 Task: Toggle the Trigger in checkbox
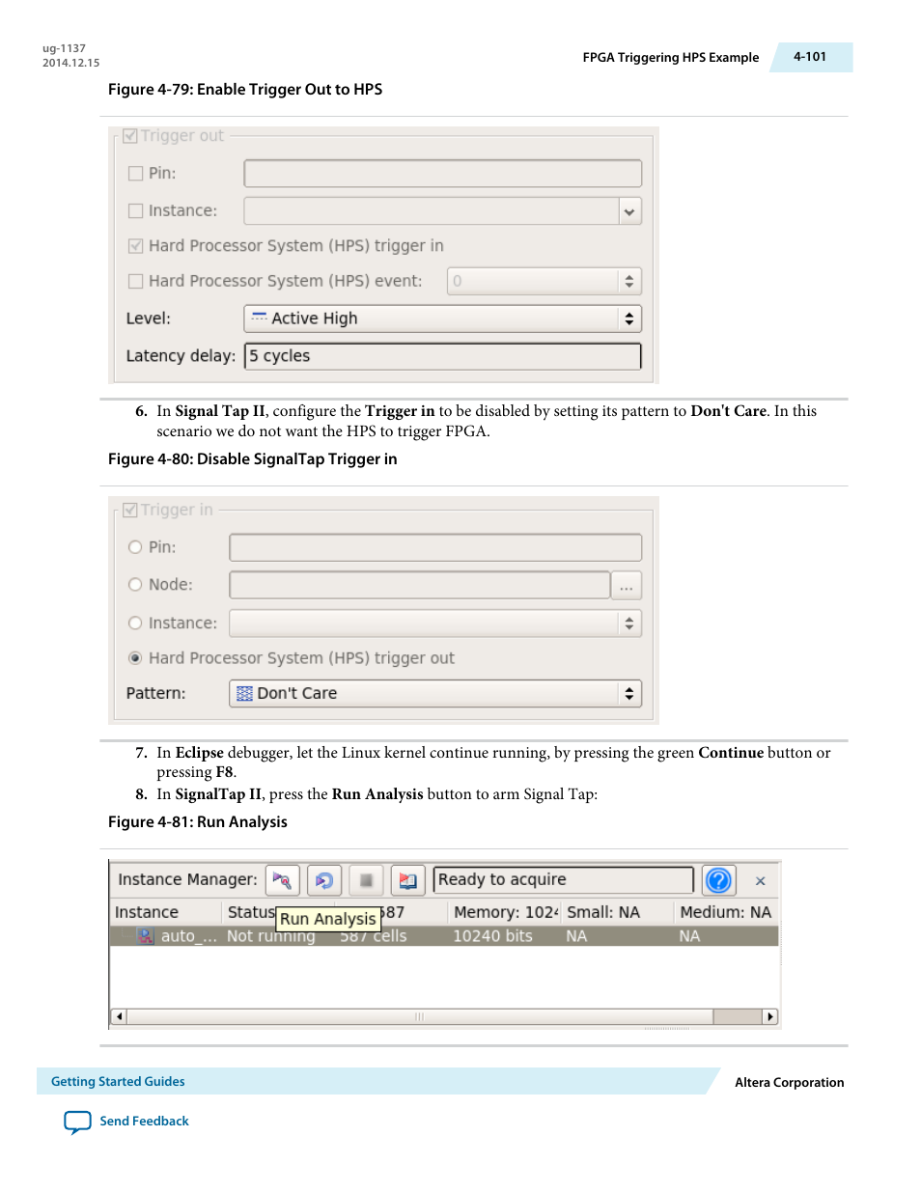click(x=130, y=510)
